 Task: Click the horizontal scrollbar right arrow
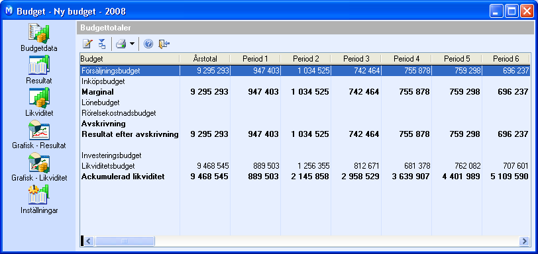coord(524,241)
